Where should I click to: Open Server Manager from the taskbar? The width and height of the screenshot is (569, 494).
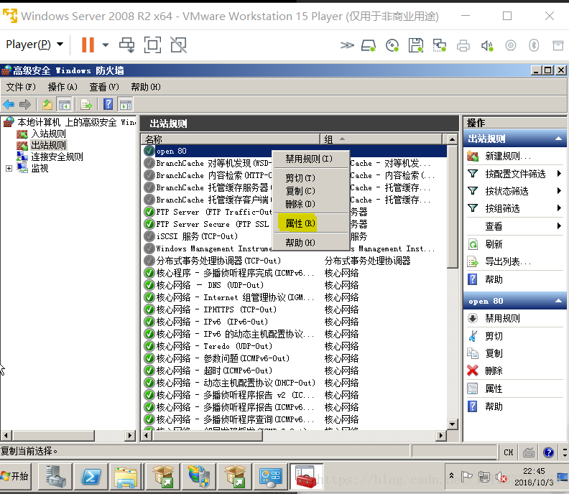point(55,476)
